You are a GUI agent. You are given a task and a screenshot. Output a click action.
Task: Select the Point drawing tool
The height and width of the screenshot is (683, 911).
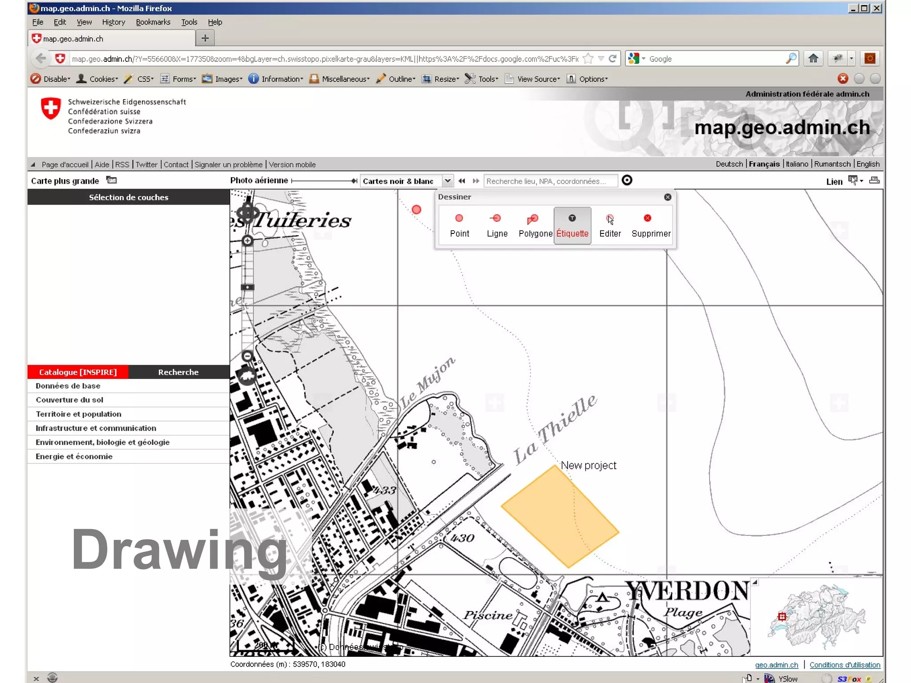pyautogui.click(x=459, y=225)
